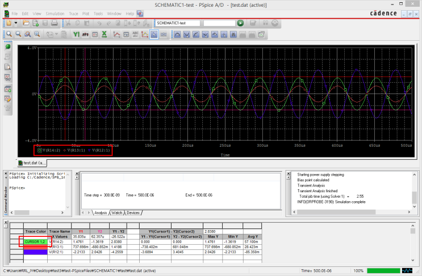Click the green Run simulation button
This screenshot has width=422, height=276.
tap(240, 23)
